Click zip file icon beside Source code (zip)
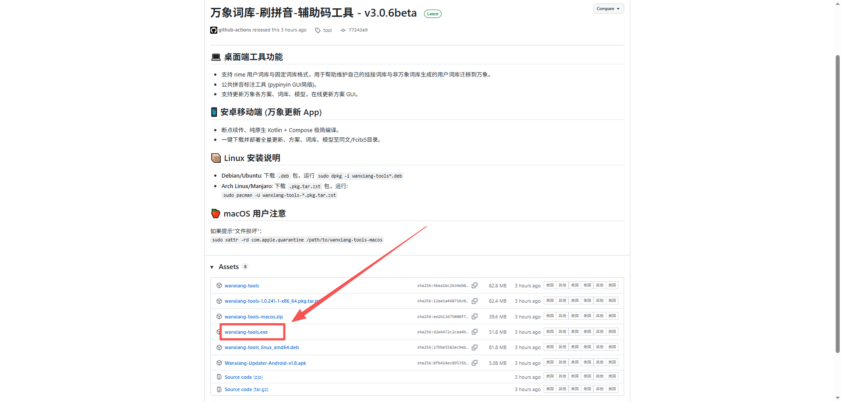 pyautogui.click(x=219, y=377)
